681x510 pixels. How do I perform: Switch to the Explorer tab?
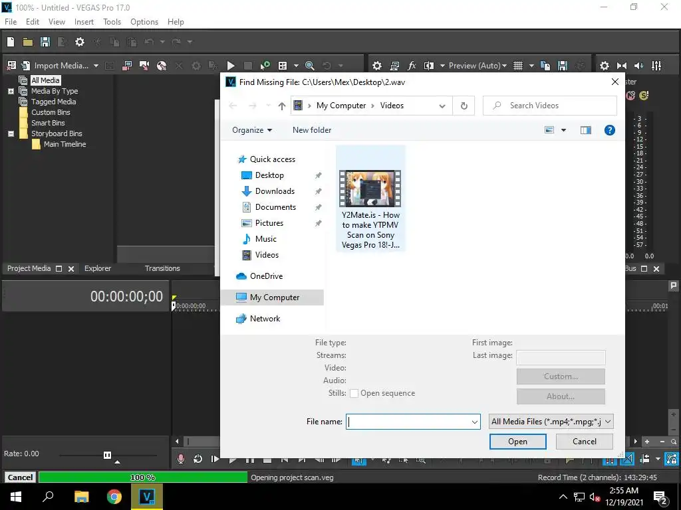coord(98,268)
